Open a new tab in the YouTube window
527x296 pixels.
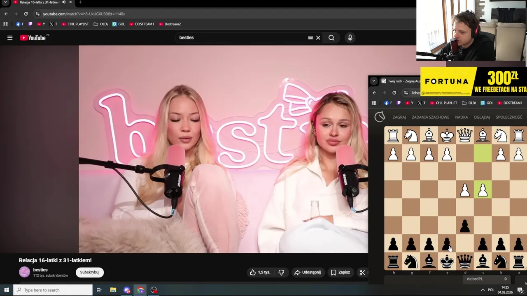80,2
